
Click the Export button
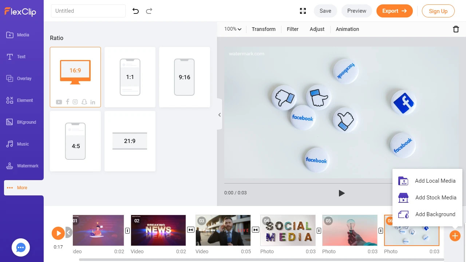[394, 11]
